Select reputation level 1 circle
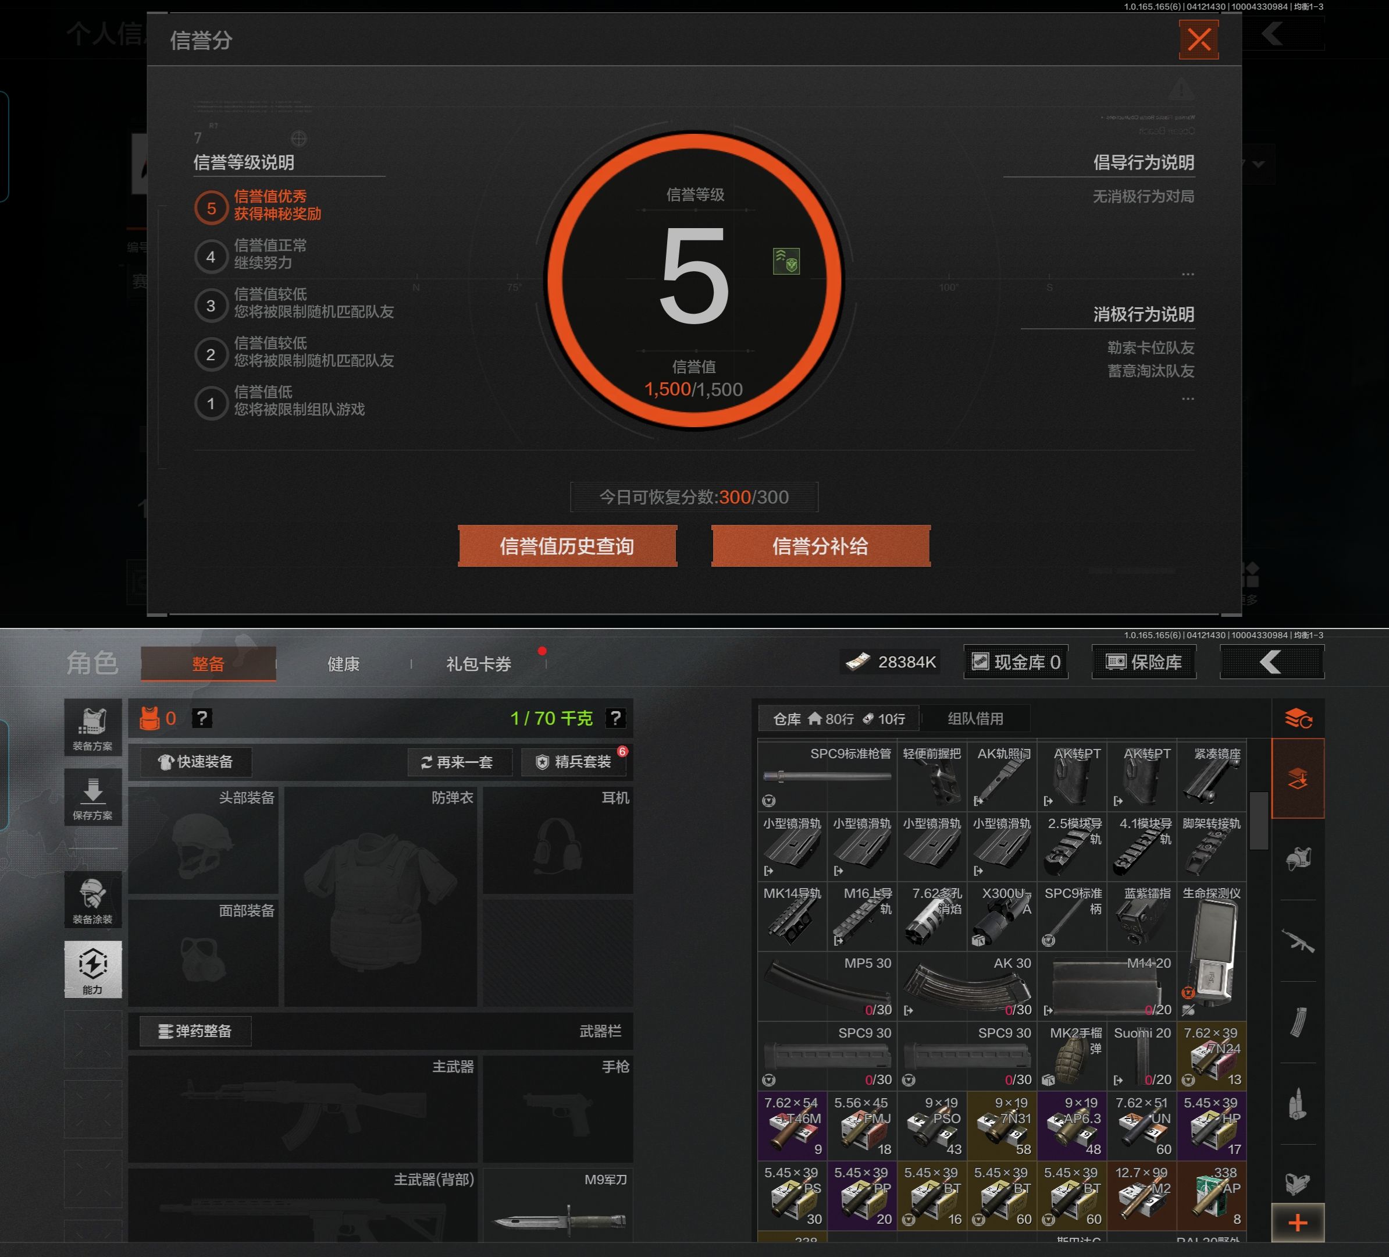 point(211,403)
